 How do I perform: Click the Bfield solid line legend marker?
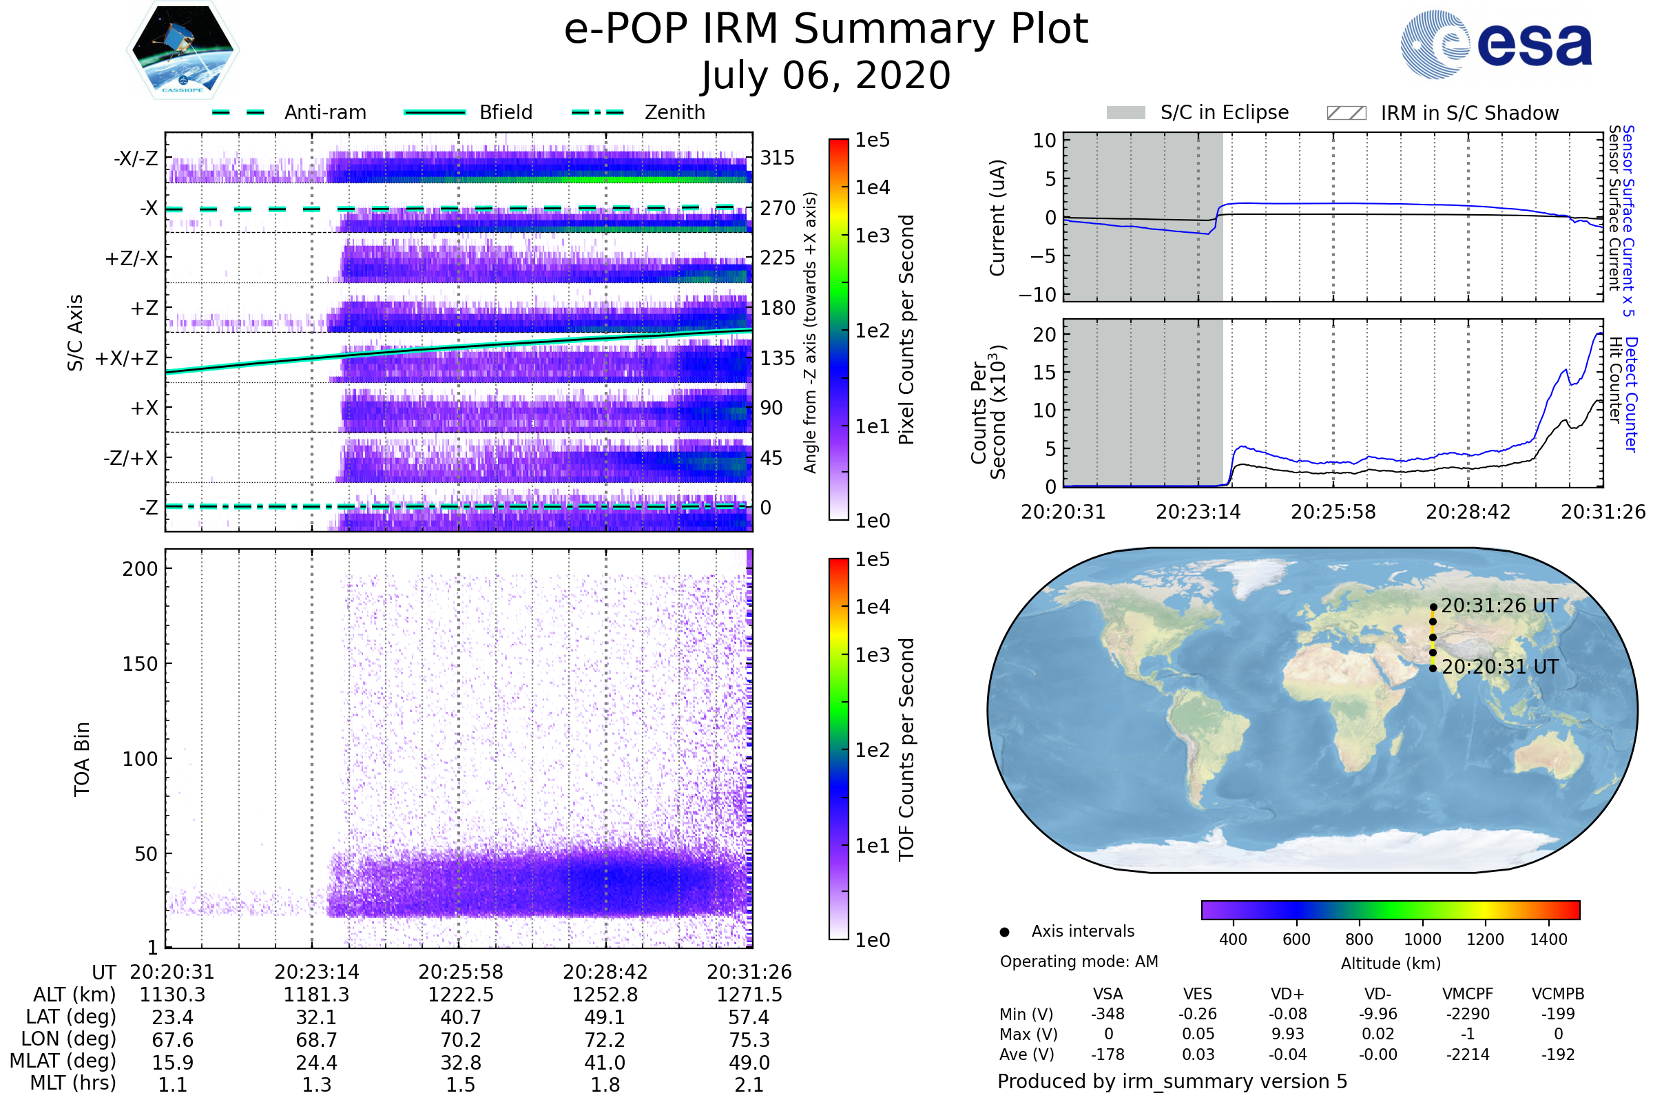[x=435, y=112]
